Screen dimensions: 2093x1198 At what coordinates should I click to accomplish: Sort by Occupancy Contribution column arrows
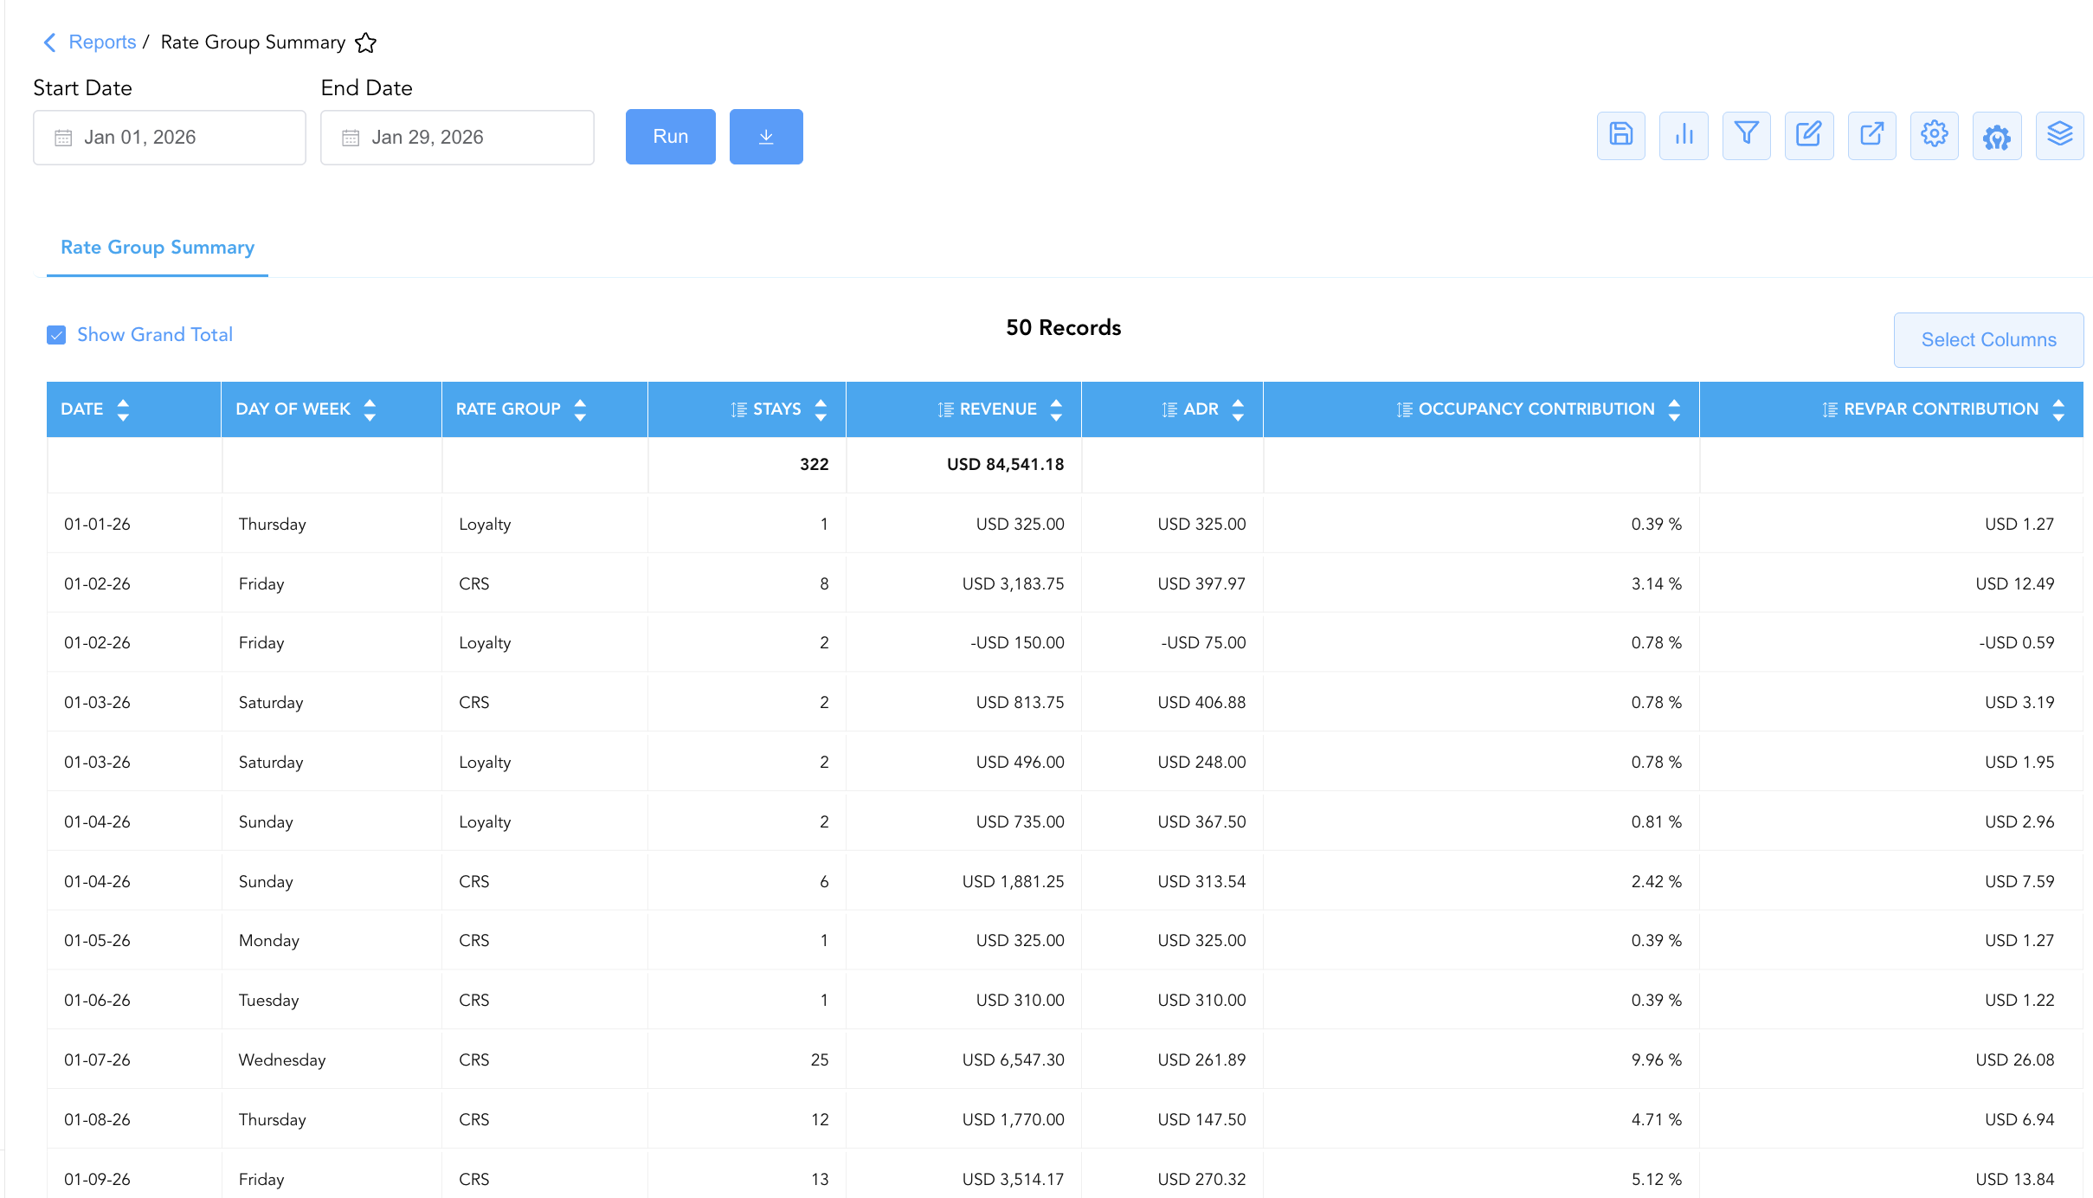tap(1674, 409)
